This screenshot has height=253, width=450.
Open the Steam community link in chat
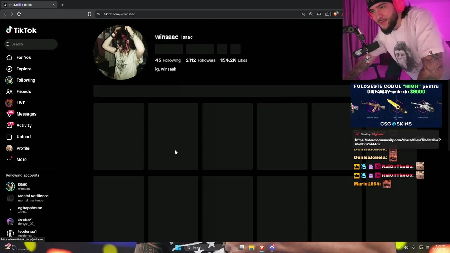point(398,142)
